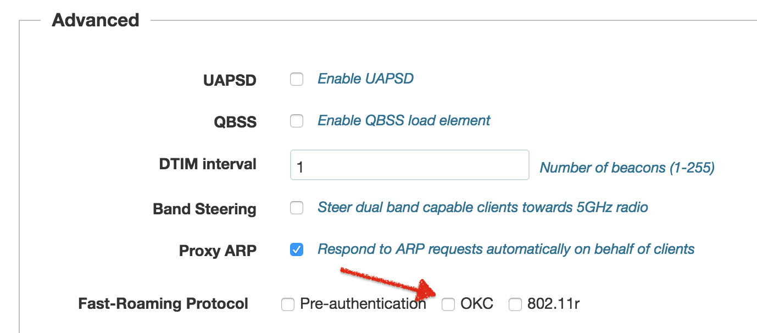The image size is (757, 333).
Task: Click the 'Pre-authentication' option label text
Action: point(363,303)
